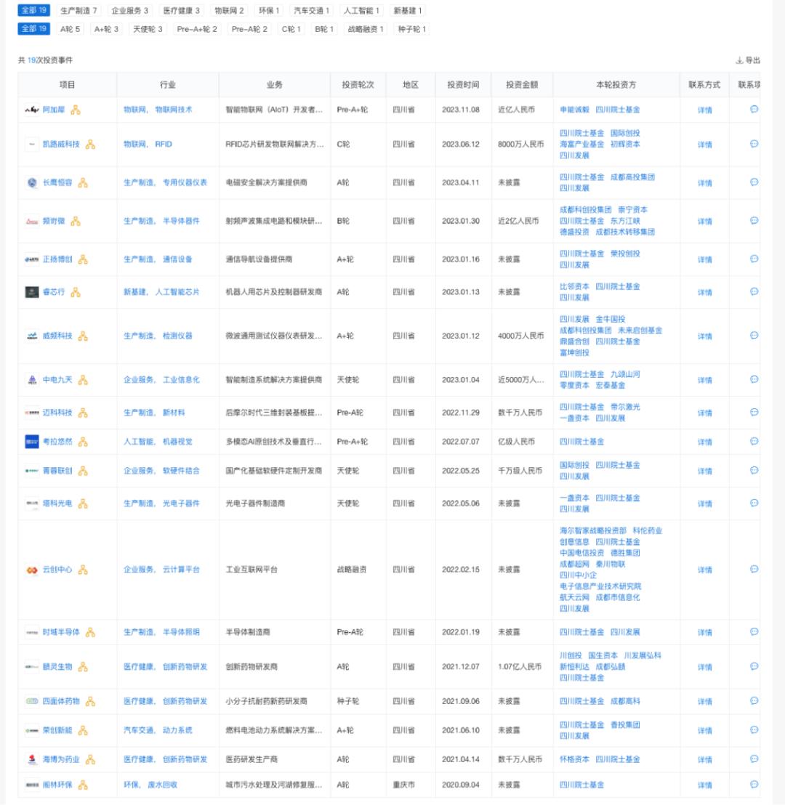Open the 凯路威科技 project link

click(61, 145)
